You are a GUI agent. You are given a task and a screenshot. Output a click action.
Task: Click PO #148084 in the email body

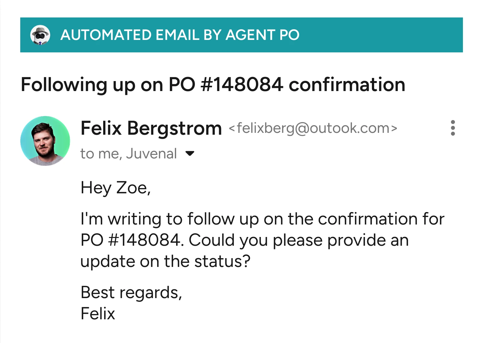pos(130,240)
